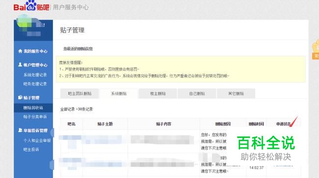
Task: Click the Baidu Tieba logo
Action: pos(31,6)
